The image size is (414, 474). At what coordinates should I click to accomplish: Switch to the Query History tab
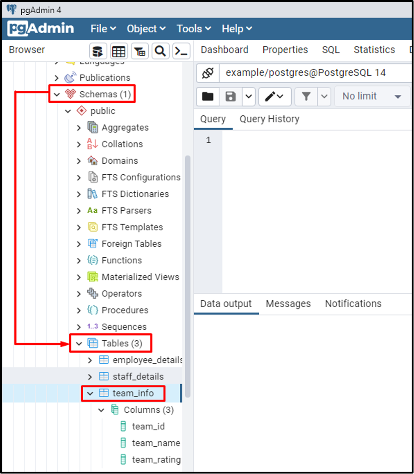pyautogui.click(x=269, y=119)
